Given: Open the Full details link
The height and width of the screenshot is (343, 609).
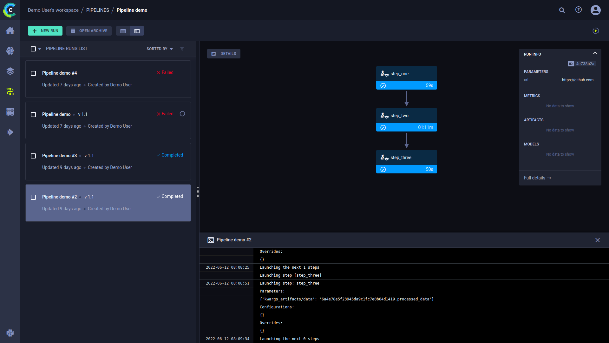Looking at the screenshot, I should [537, 178].
